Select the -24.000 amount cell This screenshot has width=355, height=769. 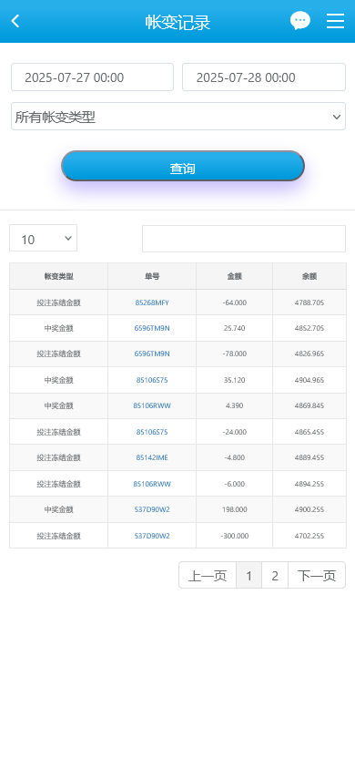click(x=235, y=432)
